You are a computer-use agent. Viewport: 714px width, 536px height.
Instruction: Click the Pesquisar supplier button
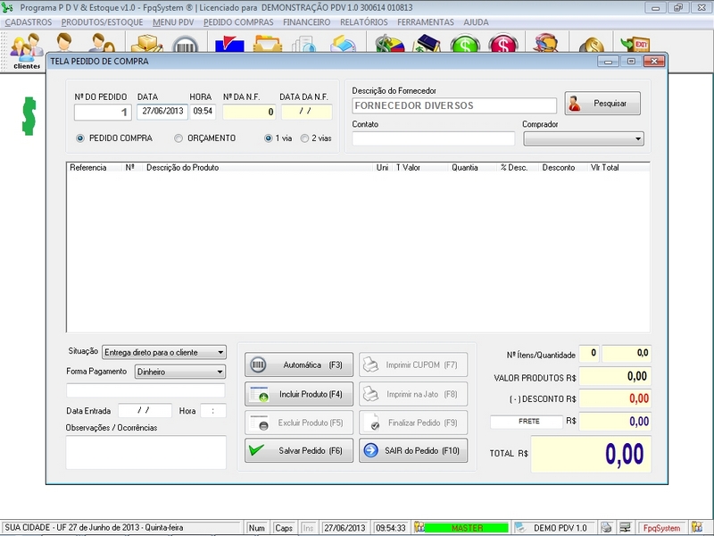[602, 104]
